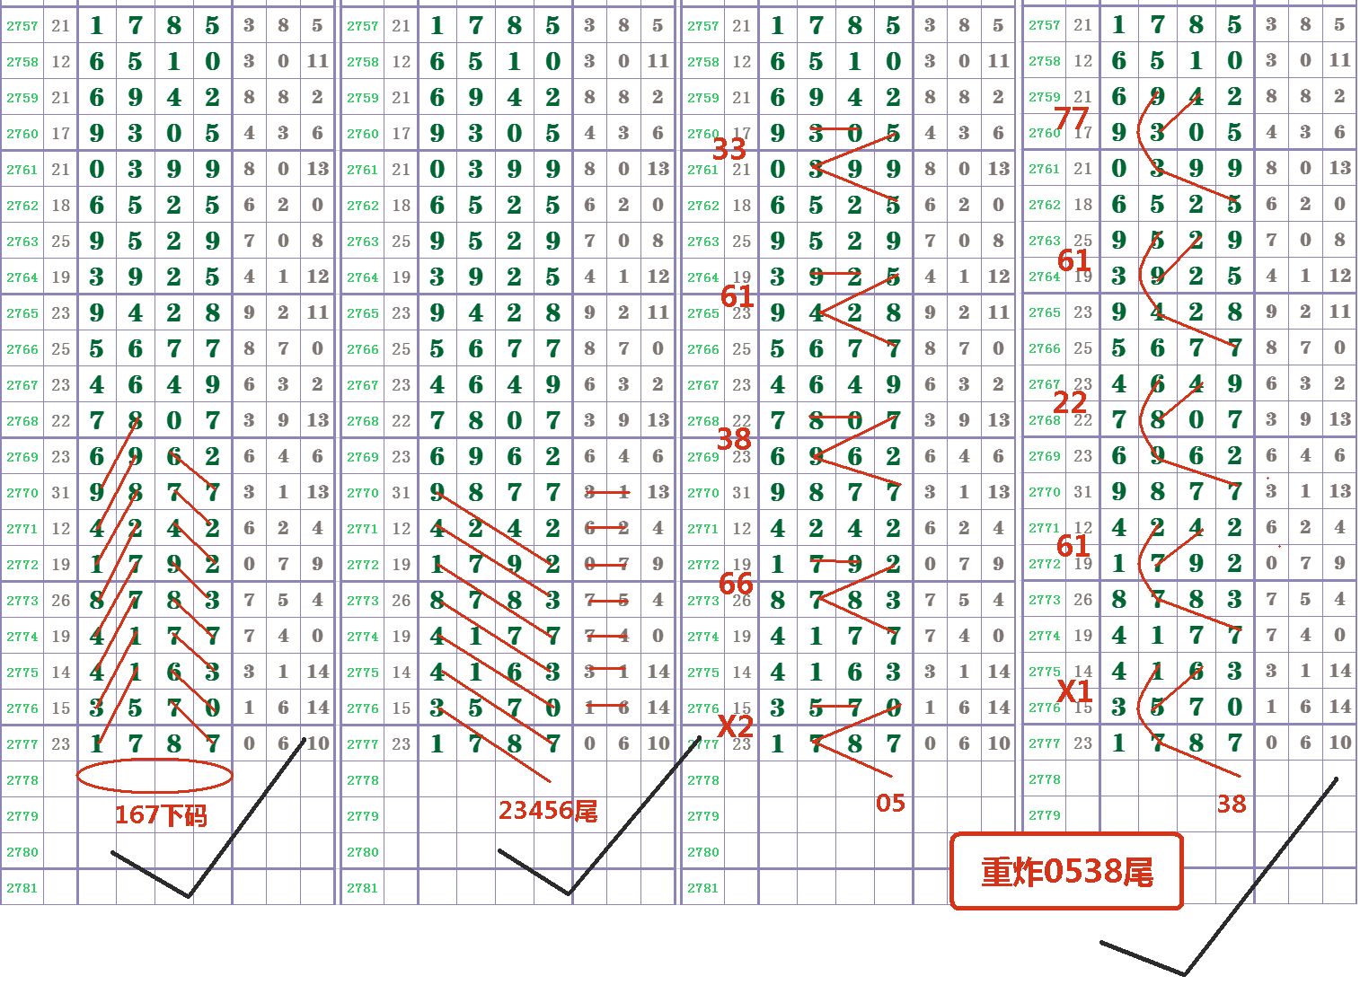Click the red "167下码" label under first chart
This screenshot has width=1360, height=985.
161,814
